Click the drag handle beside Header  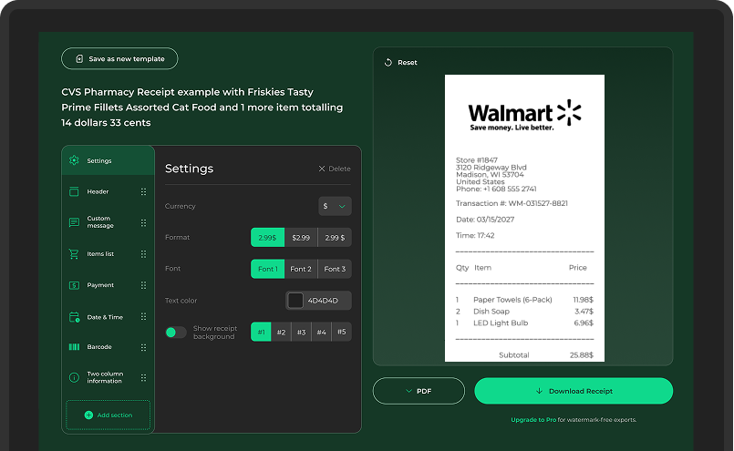[143, 191]
